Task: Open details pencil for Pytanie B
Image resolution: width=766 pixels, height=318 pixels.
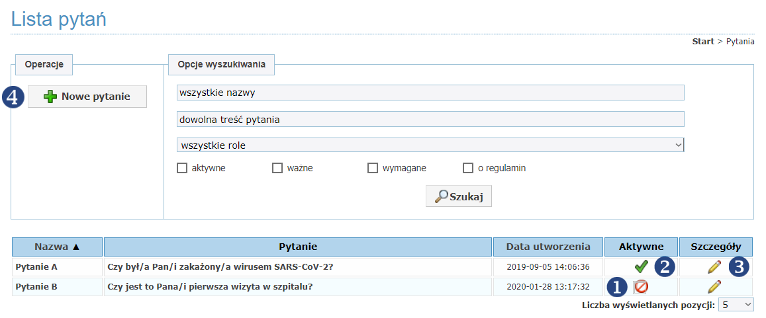Action: click(714, 286)
